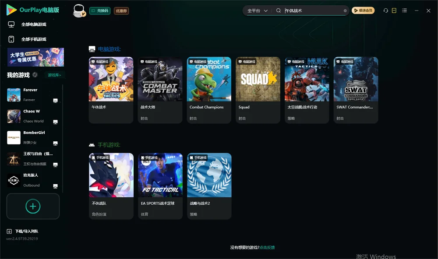Viewport: 438px width, 259px height.
Task: Click the OurPlay logo icon
Action: (x=11, y=10)
